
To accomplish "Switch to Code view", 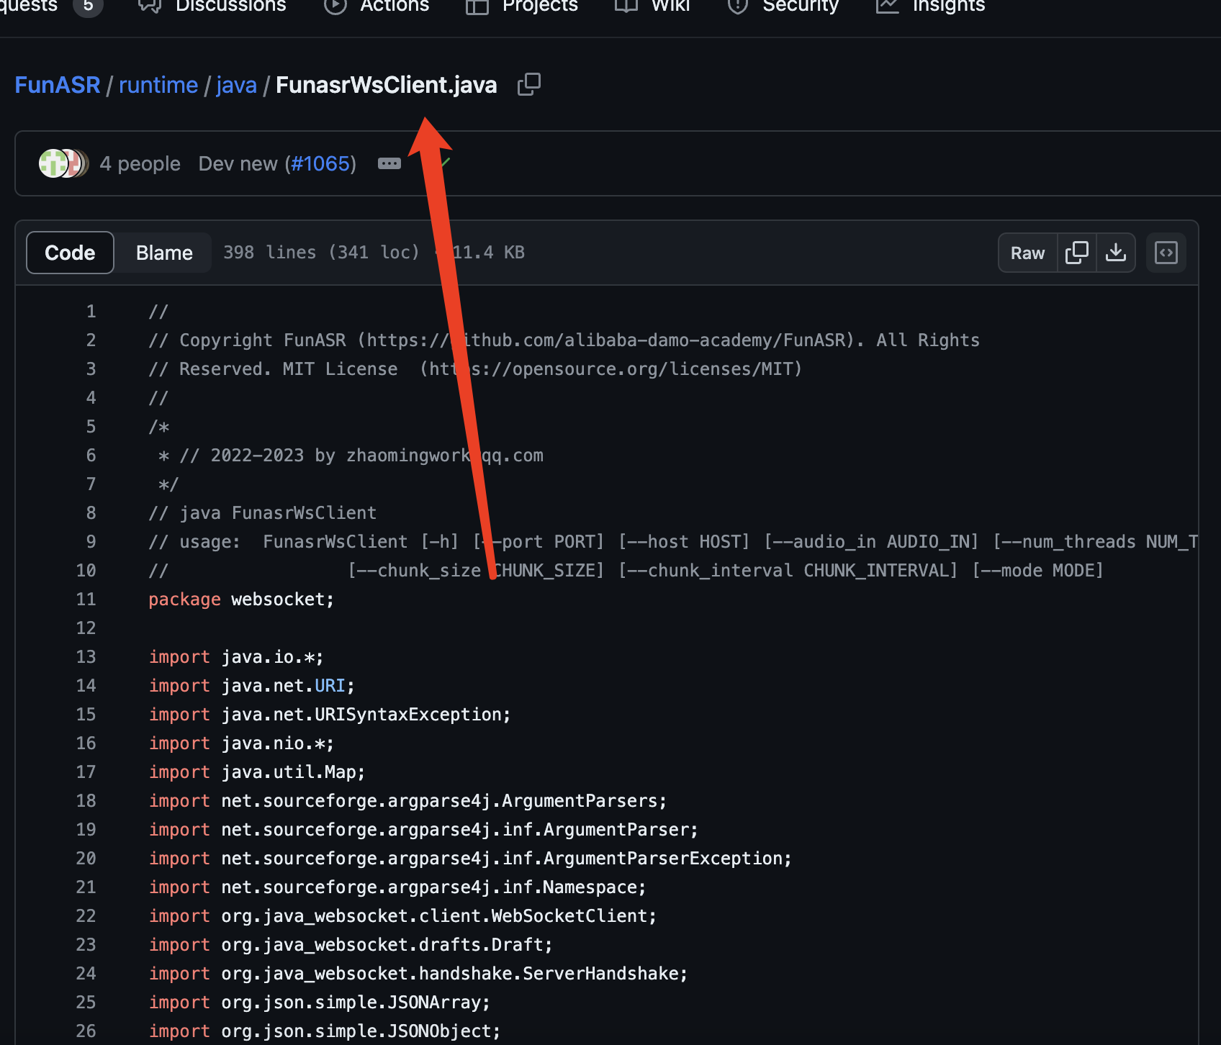I will point(70,253).
